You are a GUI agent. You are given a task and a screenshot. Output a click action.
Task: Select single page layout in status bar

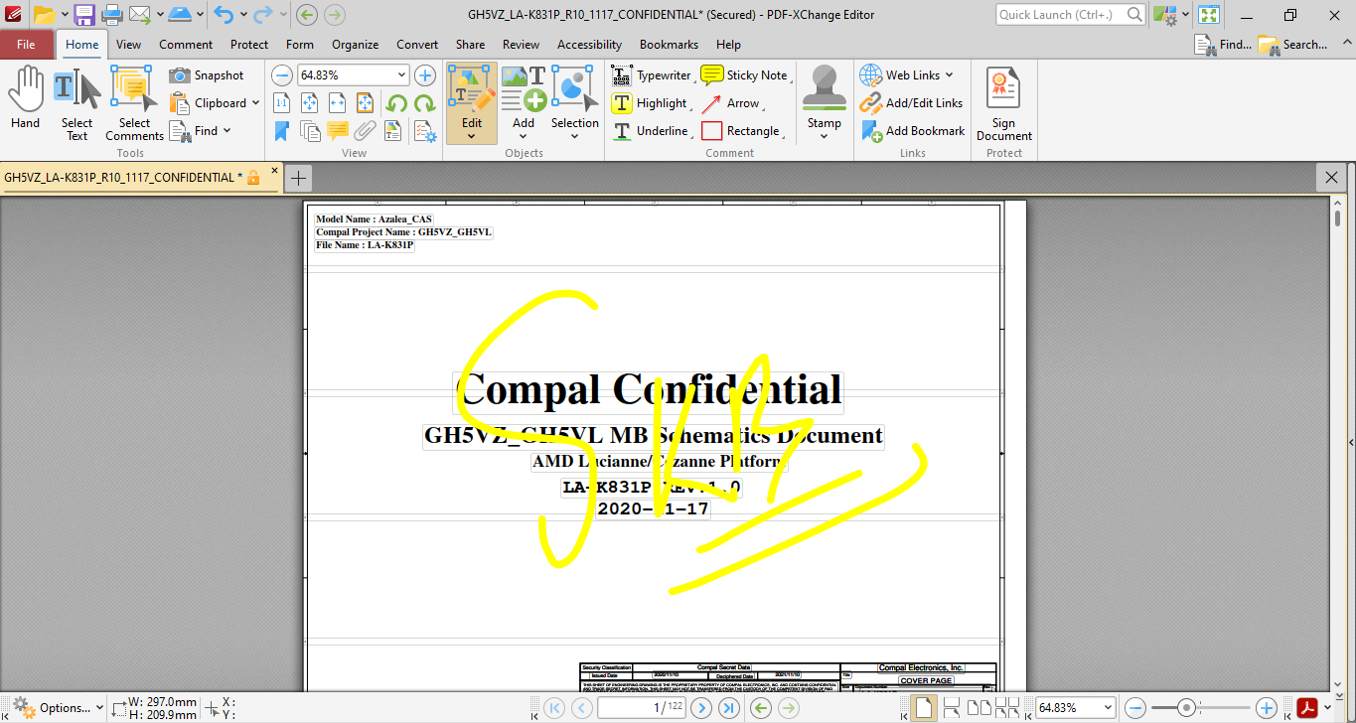(x=924, y=708)
